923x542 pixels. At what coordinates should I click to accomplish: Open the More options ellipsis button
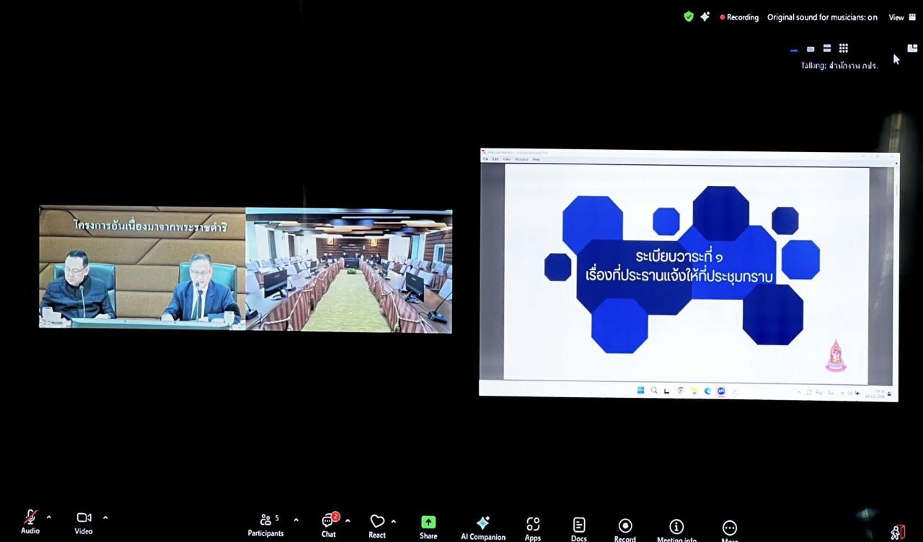click(730, 529)
